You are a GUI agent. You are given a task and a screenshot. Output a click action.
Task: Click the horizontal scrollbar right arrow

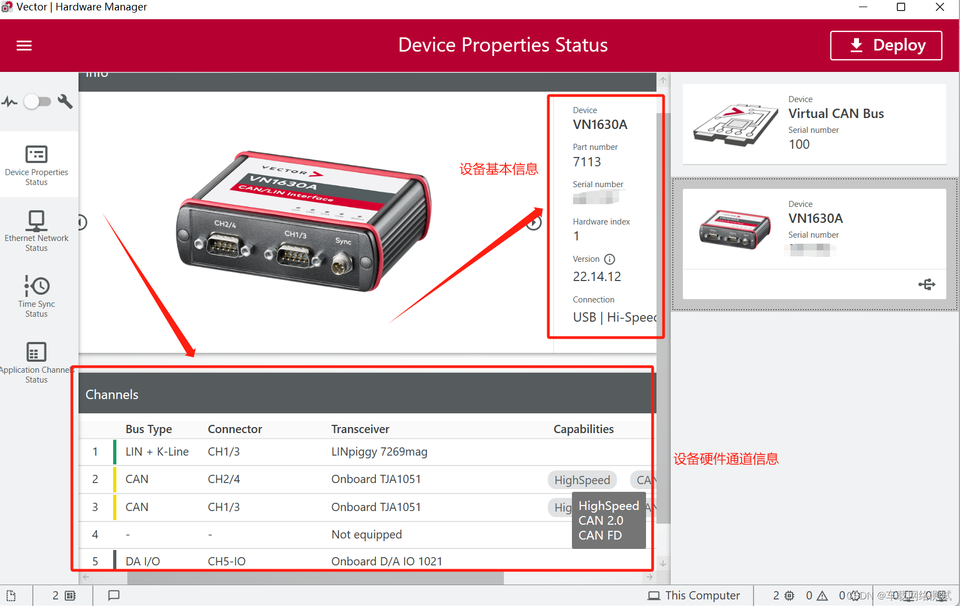[x=650, y=577]
